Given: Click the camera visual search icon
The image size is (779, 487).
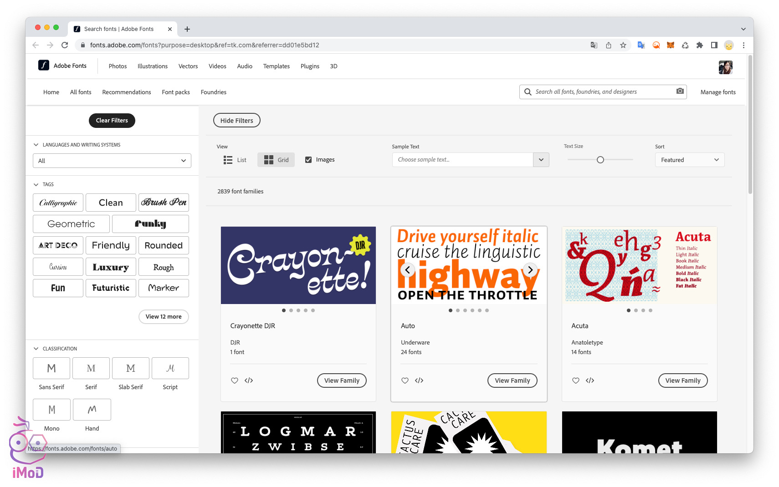Looking at the screenshot, I should tap(680, 91).
